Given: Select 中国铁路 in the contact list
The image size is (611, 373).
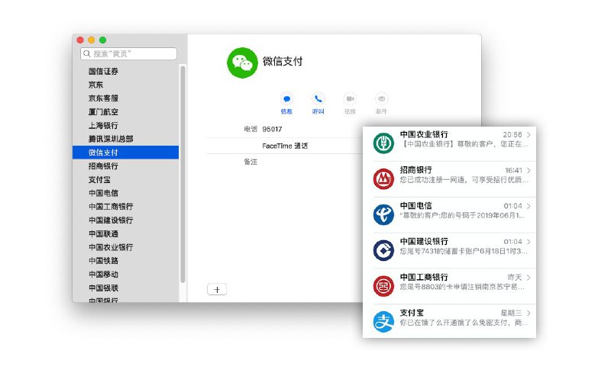Looking at the screenshot, I should point(103,260).
